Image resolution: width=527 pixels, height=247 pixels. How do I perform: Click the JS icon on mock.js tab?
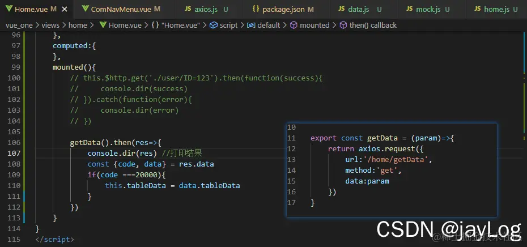409,9
